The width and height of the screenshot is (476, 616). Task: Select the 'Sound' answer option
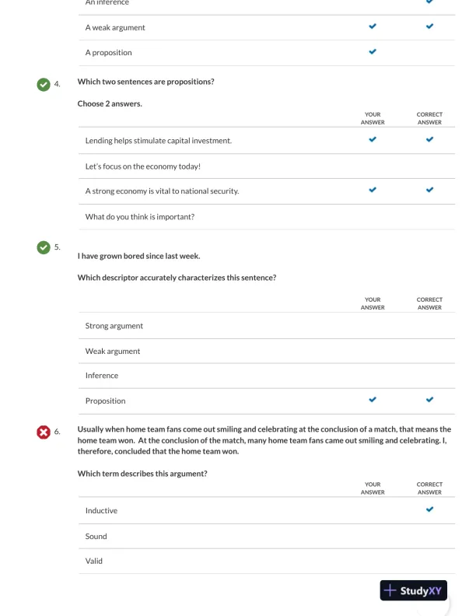click(96, 537)
